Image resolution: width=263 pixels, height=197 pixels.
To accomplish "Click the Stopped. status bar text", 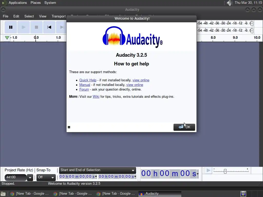I will [8, 184].
